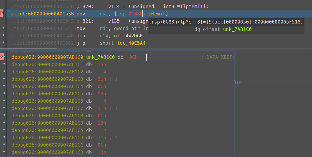
Task: Click the pink P marker in the top gutter
Action: tap(1, 14)
